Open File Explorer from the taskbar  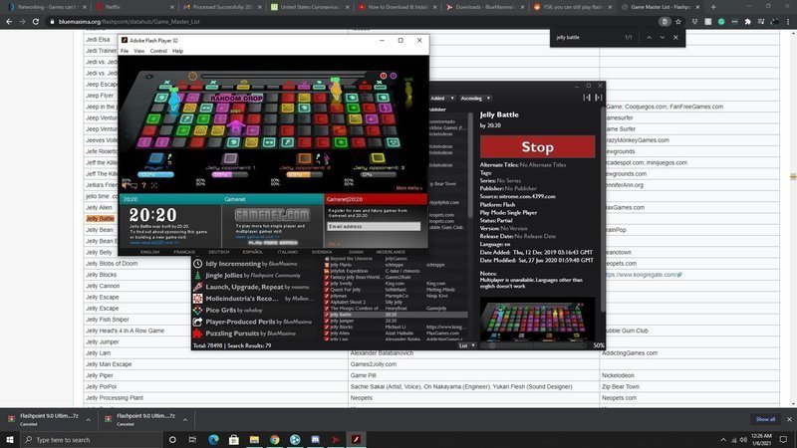tap(254, 439)
